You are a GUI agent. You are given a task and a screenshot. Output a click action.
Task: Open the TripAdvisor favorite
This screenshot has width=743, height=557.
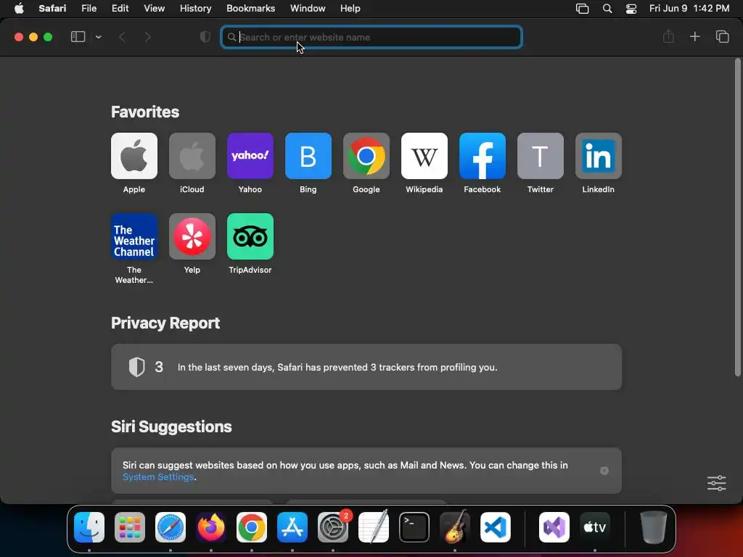pos(250,236)
